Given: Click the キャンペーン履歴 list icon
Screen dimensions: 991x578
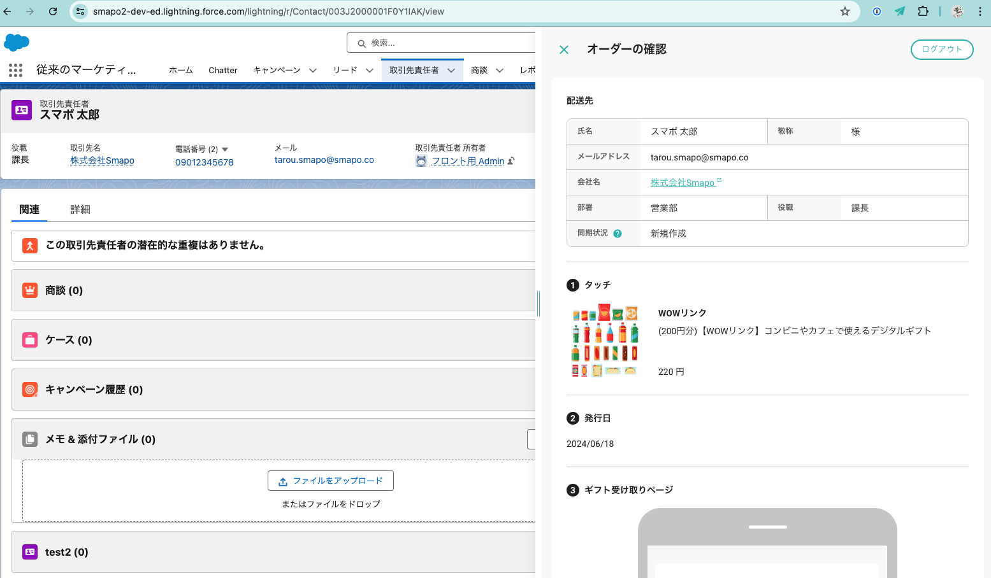Looking at the screenshot, I should (30, 390).
